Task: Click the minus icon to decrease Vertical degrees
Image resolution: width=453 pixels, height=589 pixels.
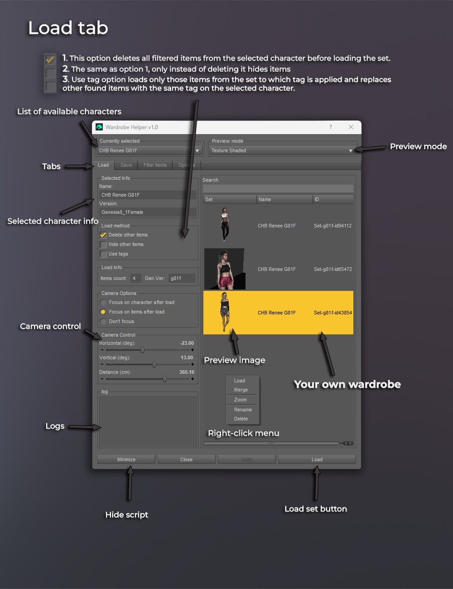Action: pos(102,364)
